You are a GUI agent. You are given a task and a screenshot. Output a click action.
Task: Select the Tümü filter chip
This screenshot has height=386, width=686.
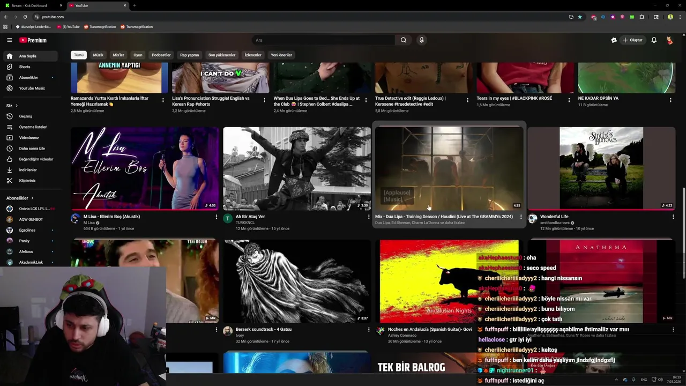pyautogui.click(x=79, y=55)
